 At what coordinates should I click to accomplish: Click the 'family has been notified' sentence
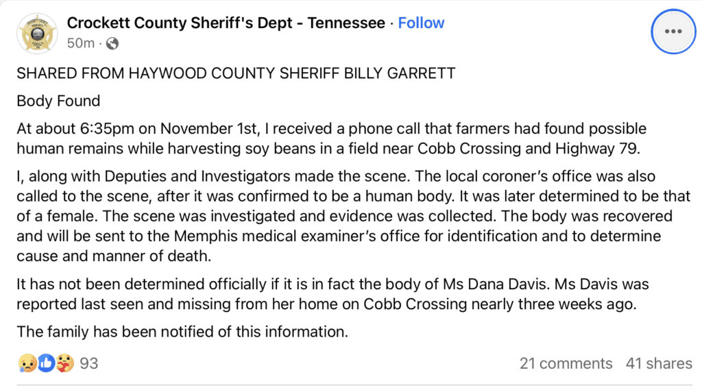tap(182, 332)
